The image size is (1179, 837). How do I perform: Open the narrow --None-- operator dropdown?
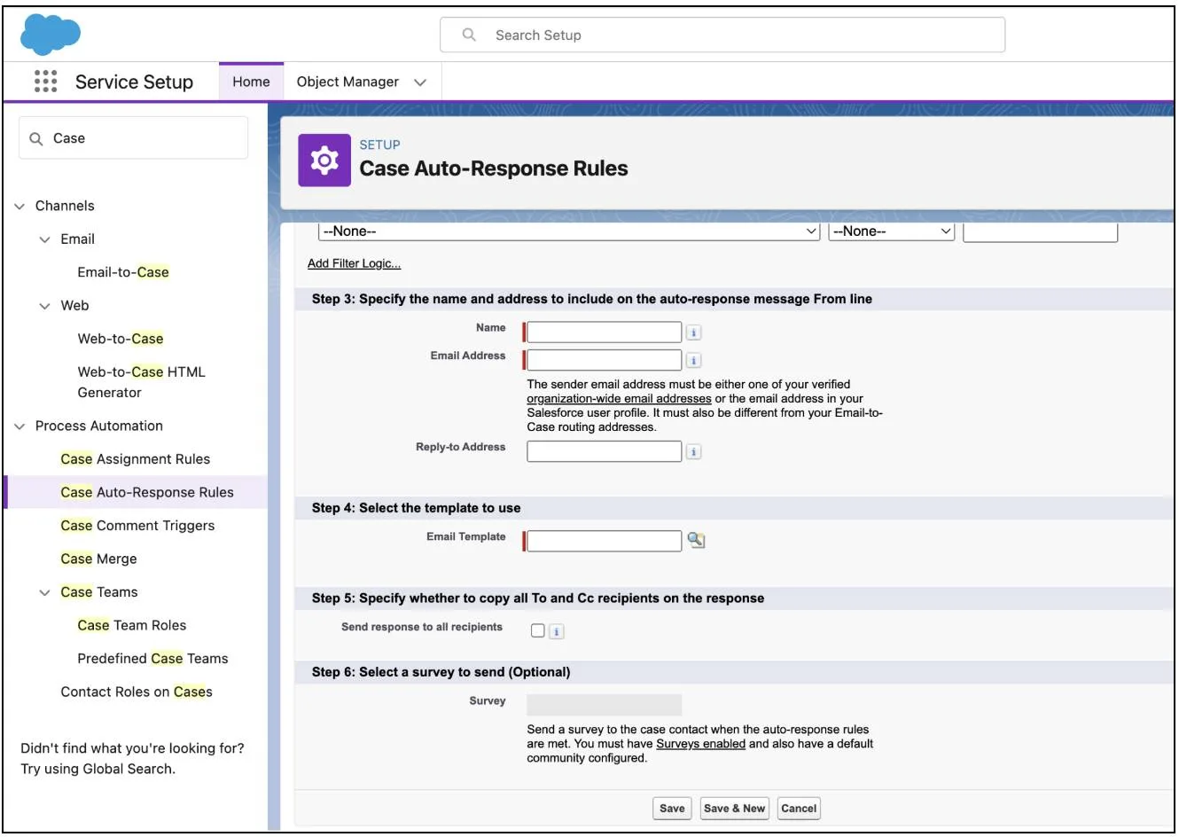coord(892,231)
